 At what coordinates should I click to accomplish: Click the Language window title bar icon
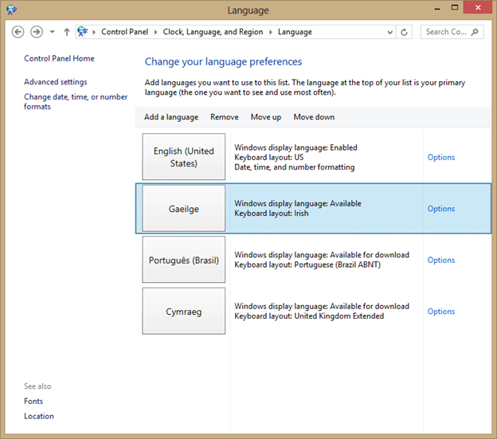point(11,10)
